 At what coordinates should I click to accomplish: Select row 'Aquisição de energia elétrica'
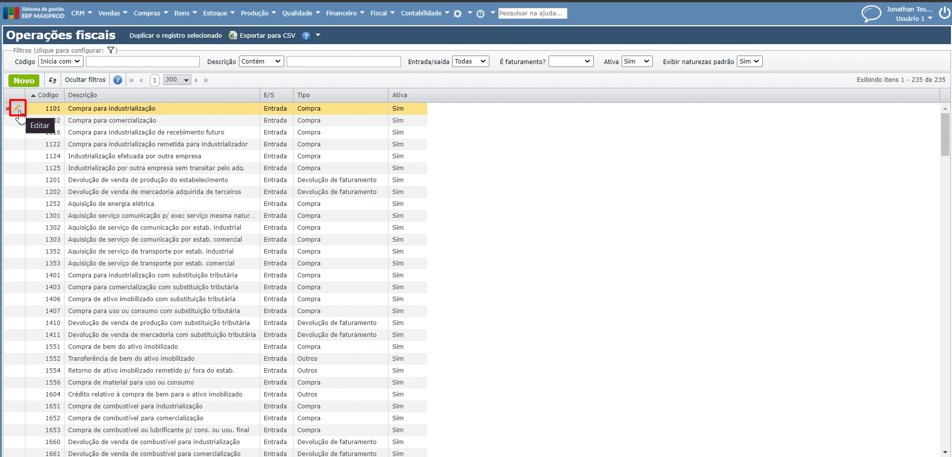216,204
